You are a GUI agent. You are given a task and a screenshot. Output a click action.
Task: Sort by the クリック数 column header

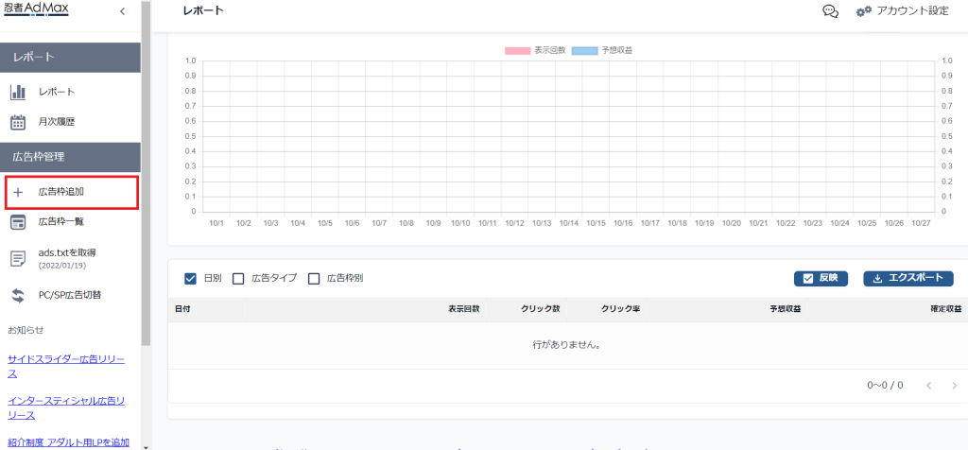(540, 308)
